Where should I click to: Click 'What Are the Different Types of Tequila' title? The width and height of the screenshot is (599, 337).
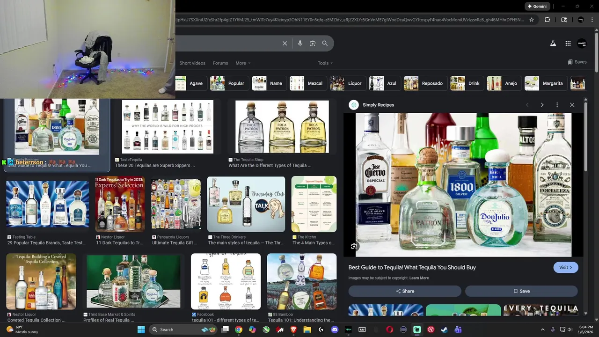coord(270,165)
